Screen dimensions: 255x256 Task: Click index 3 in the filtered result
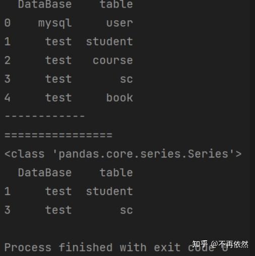coord(8,210)
